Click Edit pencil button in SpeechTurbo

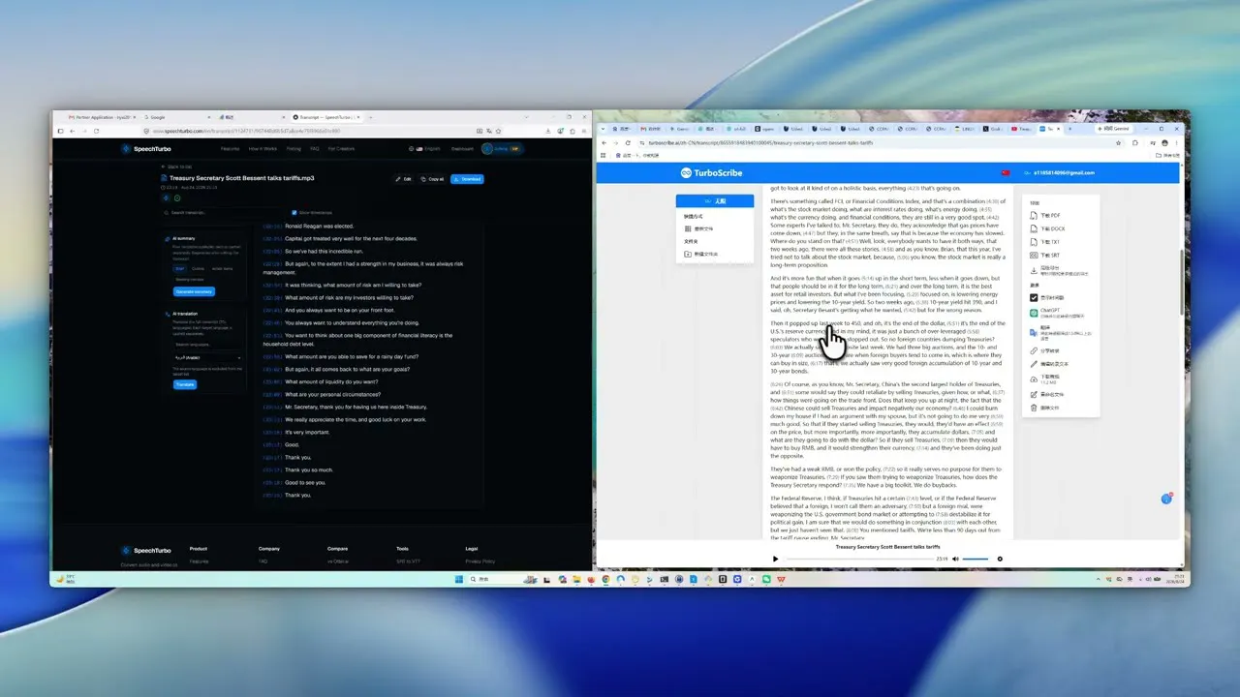(404, 179)
